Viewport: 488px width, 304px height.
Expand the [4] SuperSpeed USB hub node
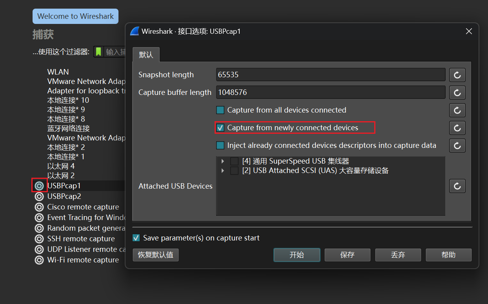tap(223, 161)
